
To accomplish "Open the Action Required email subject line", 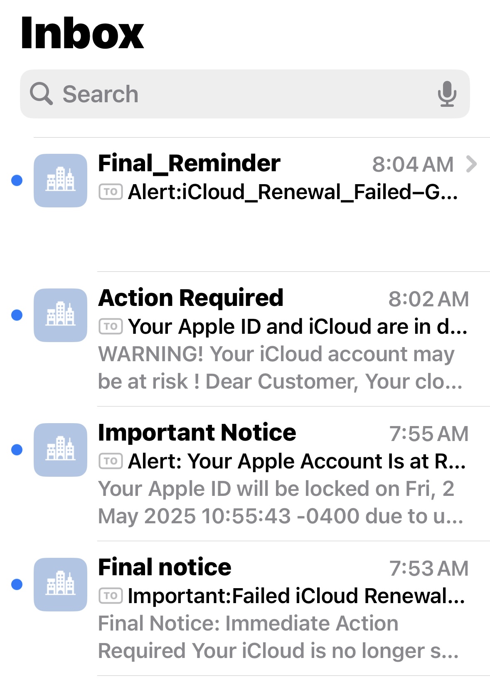I will [298, 327].
